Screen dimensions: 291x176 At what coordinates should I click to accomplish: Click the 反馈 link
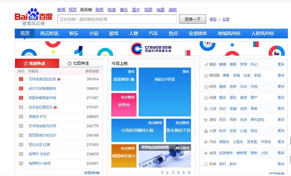(x=226, y=19)
